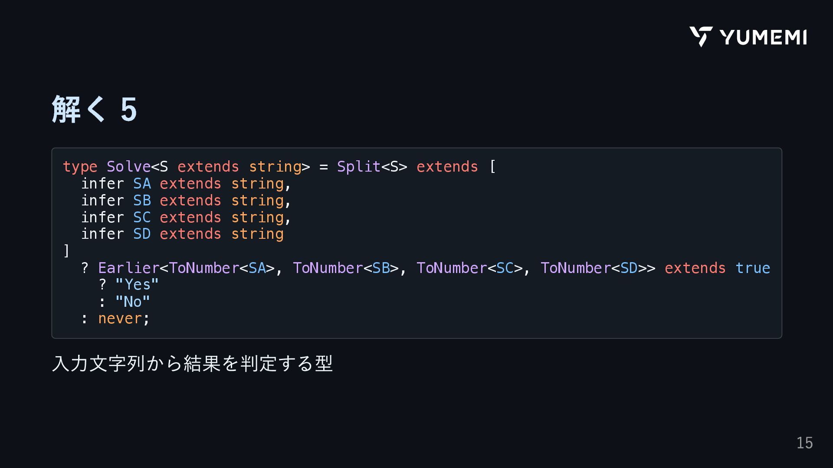
Task: Click the Split<S> type reference
Action: pyautogui.click(x=372, y=167)
